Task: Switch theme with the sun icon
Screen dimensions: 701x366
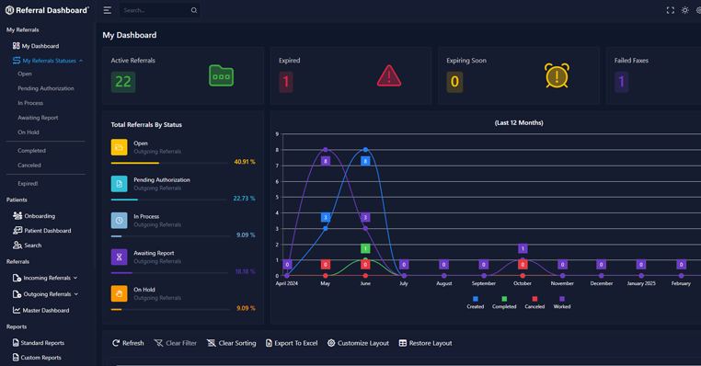Action: [x=685, y=10]
